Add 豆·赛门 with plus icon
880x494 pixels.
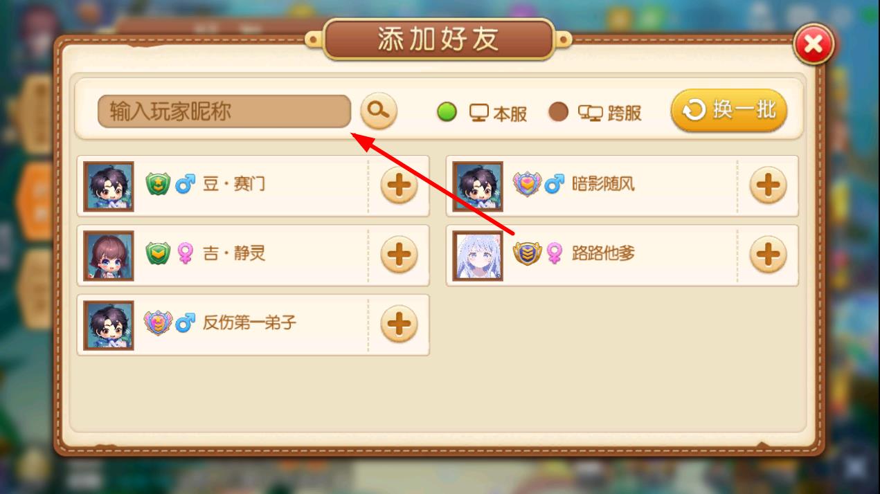[399, 185]
